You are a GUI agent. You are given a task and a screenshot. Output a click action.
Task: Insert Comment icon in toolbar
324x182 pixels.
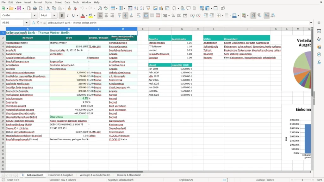189,8
